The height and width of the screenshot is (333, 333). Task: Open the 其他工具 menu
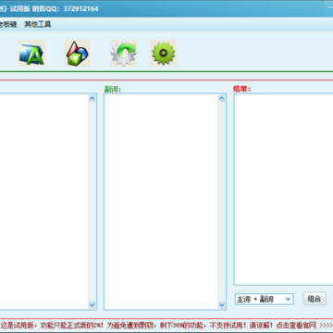coord(38,24)
